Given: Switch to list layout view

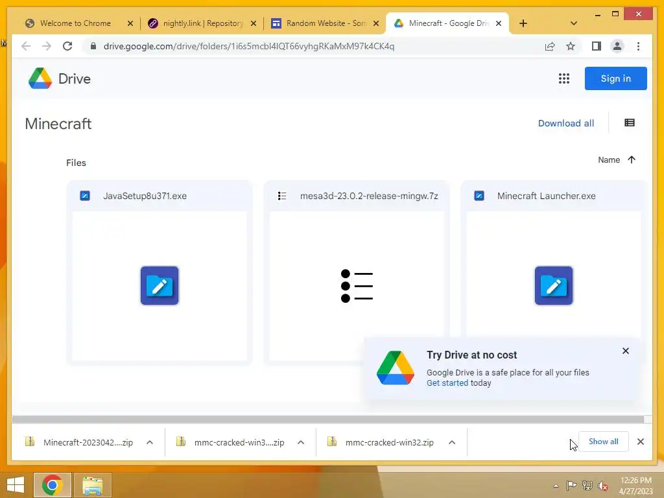Looking at the screenshot, I should (629, 123).
